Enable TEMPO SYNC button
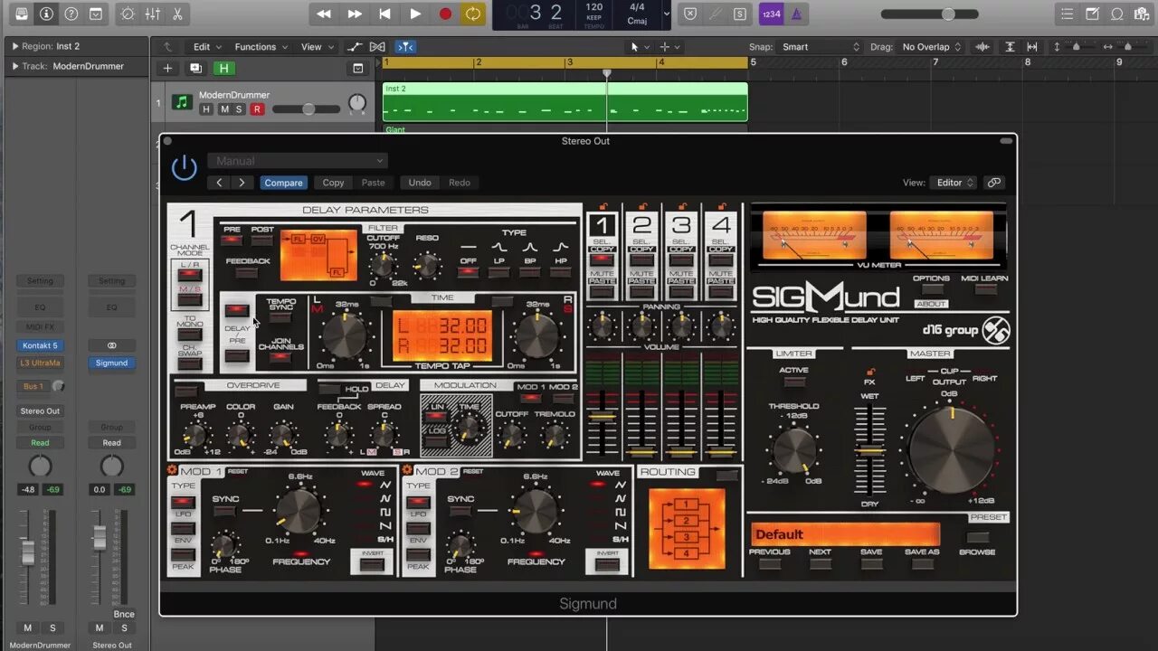This screenshot has width=1158, height=651. [280, 317]
